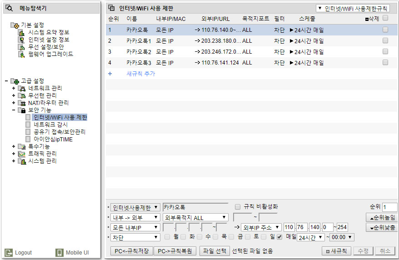The height and width of the screenshot is (260, 399).
Task: Open the 인터넷/WiFi 사용제한규칙 dropdown
Action: (x=353, y=8)
